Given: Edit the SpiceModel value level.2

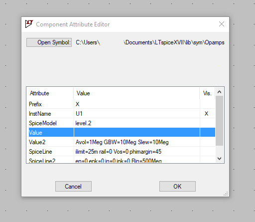Looking at the screenshot, I should point(137,123).
